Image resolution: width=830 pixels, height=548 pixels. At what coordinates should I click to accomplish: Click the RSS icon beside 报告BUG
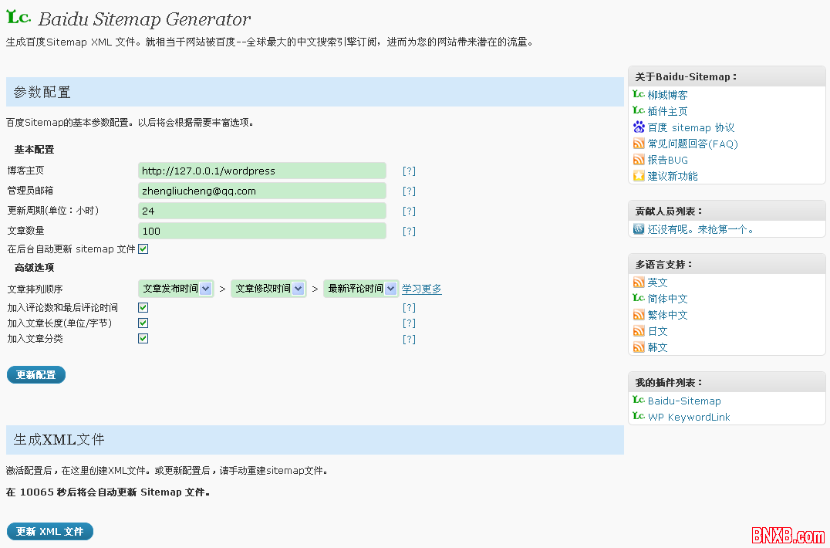639,160
